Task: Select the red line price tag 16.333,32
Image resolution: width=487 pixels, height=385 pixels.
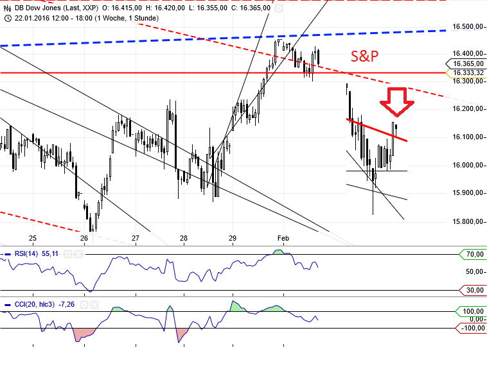Action: click(x=466, y=73)
